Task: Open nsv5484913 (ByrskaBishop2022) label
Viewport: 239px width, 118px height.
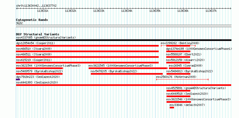Action: click(190, 71)
